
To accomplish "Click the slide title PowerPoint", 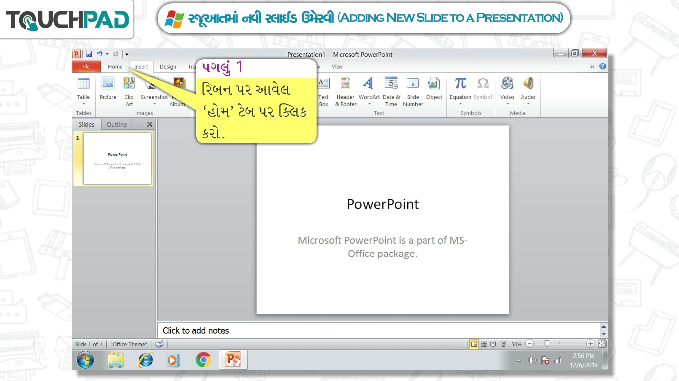I will coord(383,204).
